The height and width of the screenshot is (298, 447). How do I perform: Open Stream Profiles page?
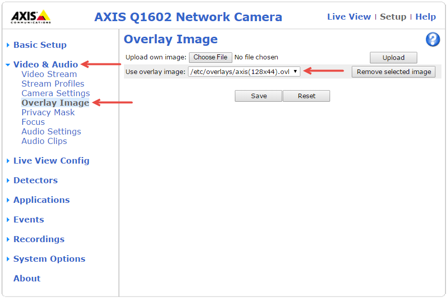point(53,84)
